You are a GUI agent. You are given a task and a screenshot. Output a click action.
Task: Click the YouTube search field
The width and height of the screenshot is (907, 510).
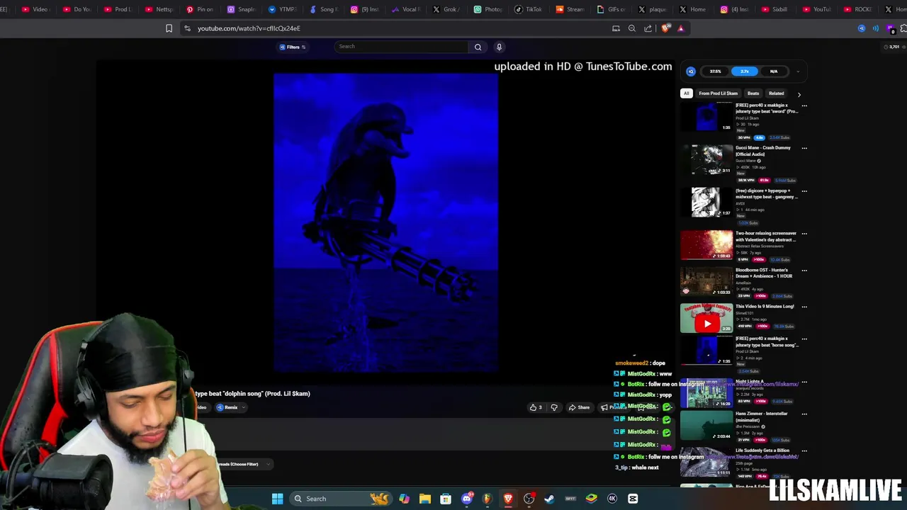click(x=401, y=47)
